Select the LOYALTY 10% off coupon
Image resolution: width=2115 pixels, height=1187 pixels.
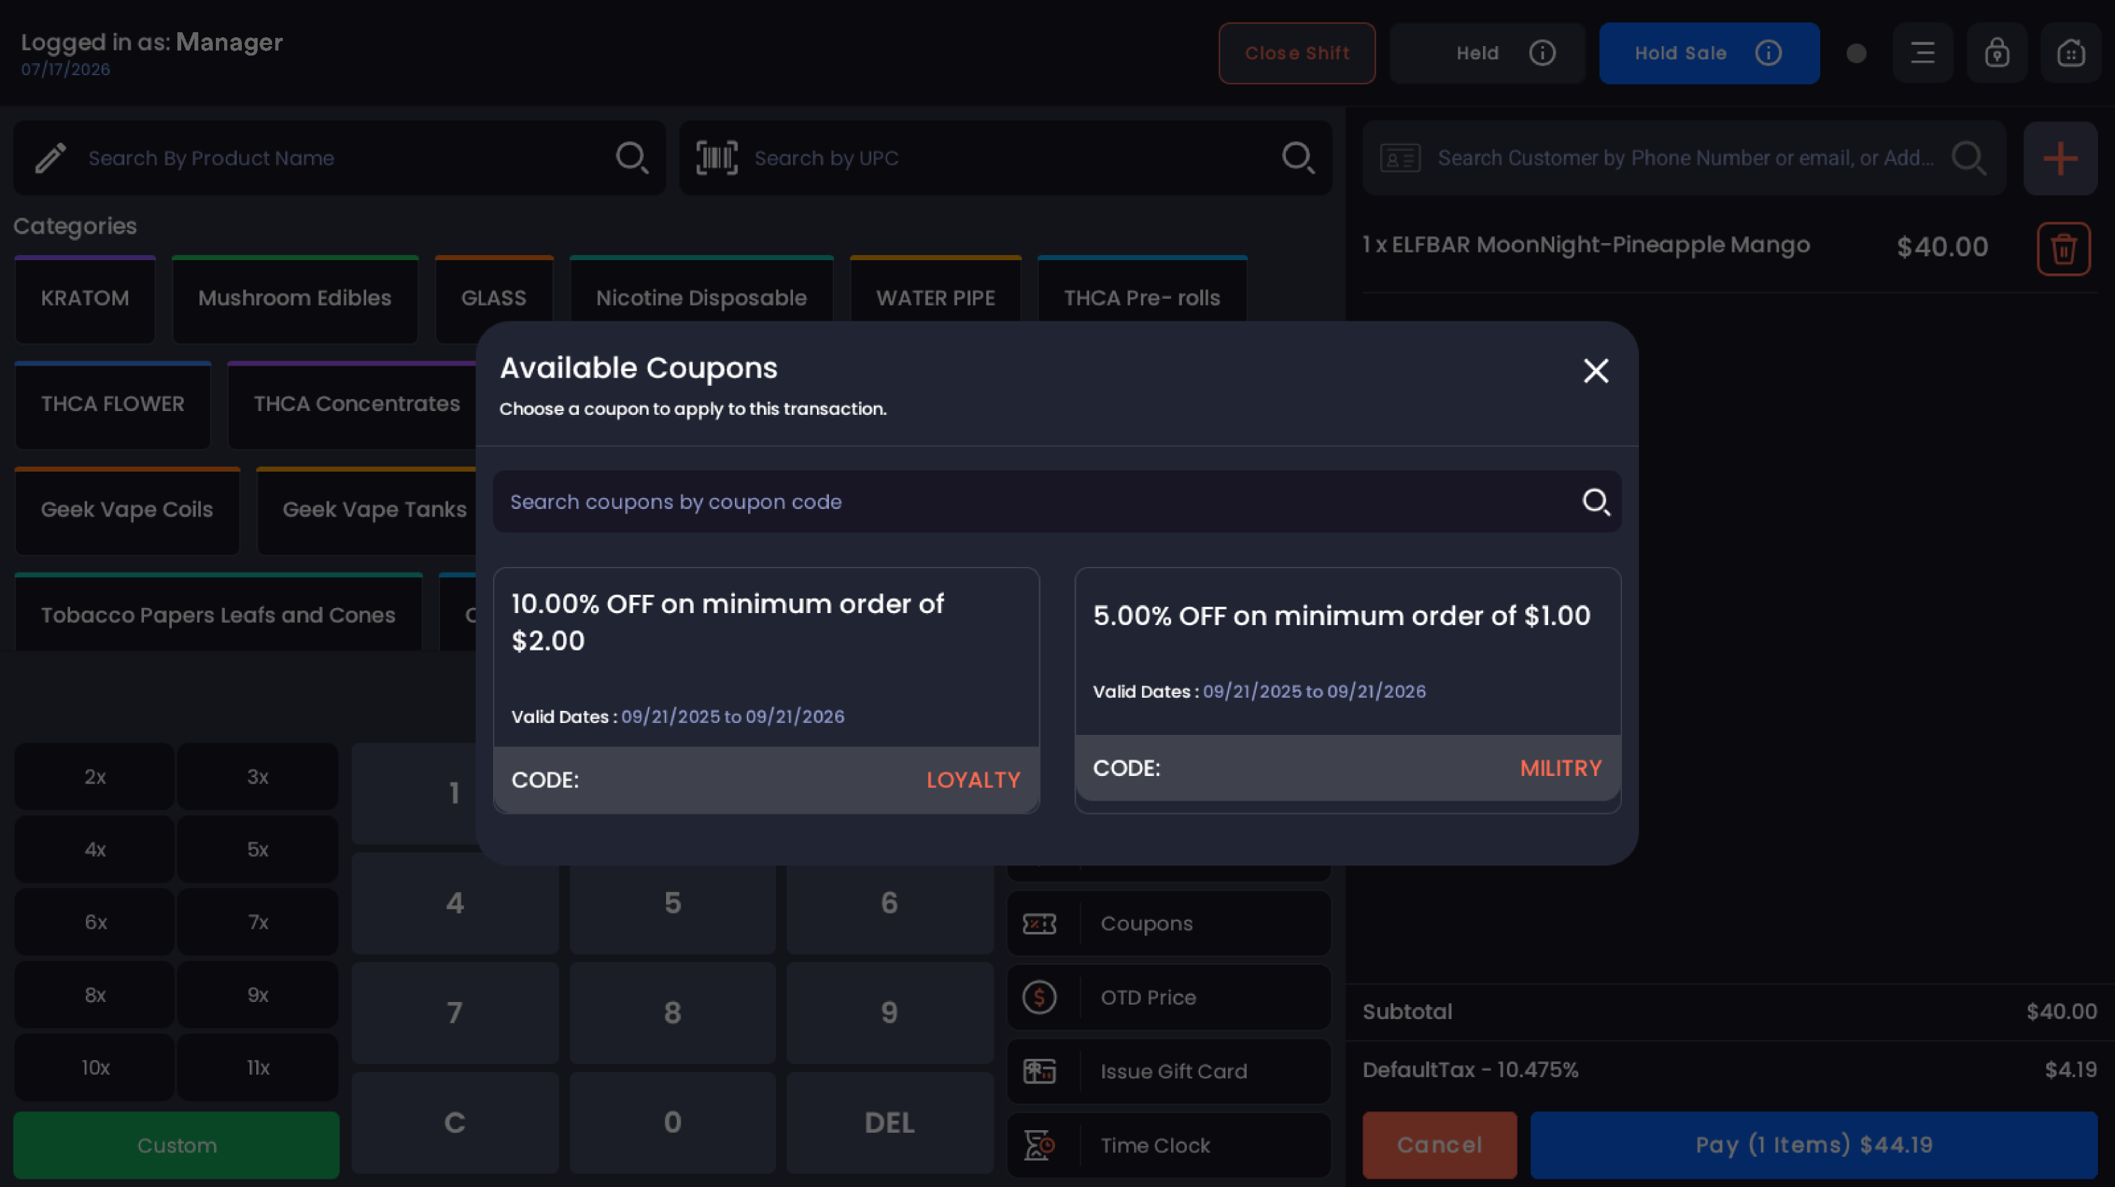766,690
